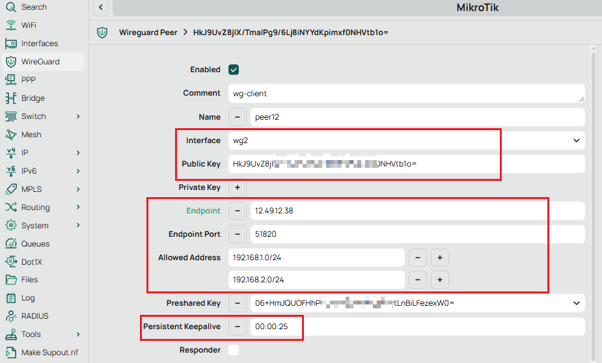The image size is (602, 363).
Task: Remove Persistent Keepalive with minus button
Action: click(238, 327)
